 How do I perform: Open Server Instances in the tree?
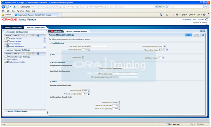click(14, 44)
